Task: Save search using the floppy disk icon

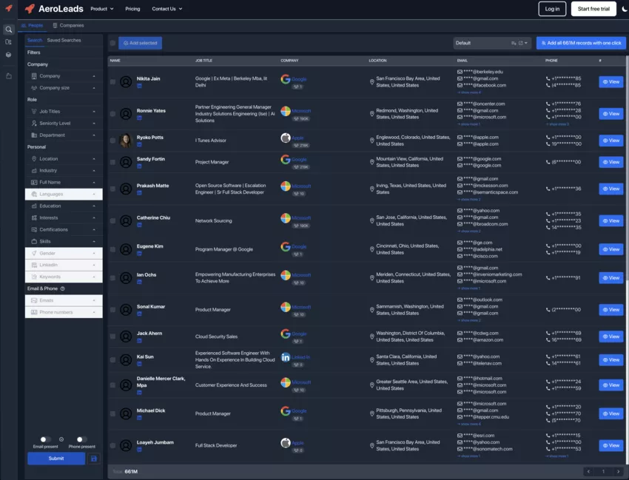Action: coord(95,459)
